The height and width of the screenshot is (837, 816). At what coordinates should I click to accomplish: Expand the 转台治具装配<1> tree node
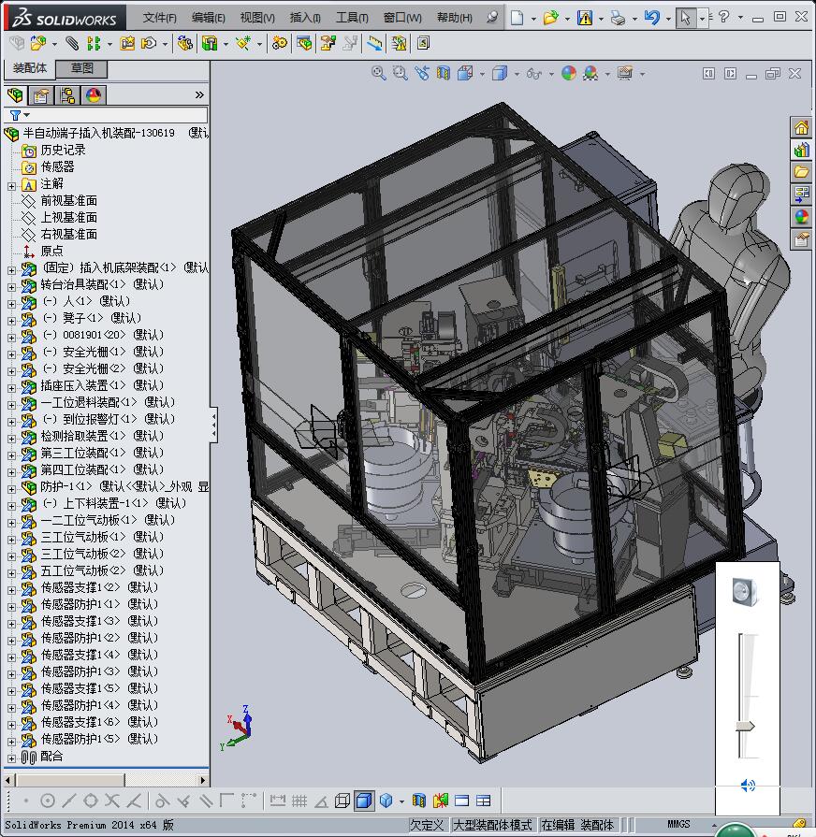click(x=11, y=284)
